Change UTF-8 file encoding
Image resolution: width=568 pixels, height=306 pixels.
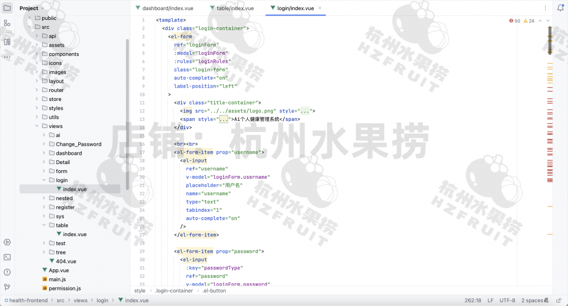pyautogui.click(x=507, y=300)
